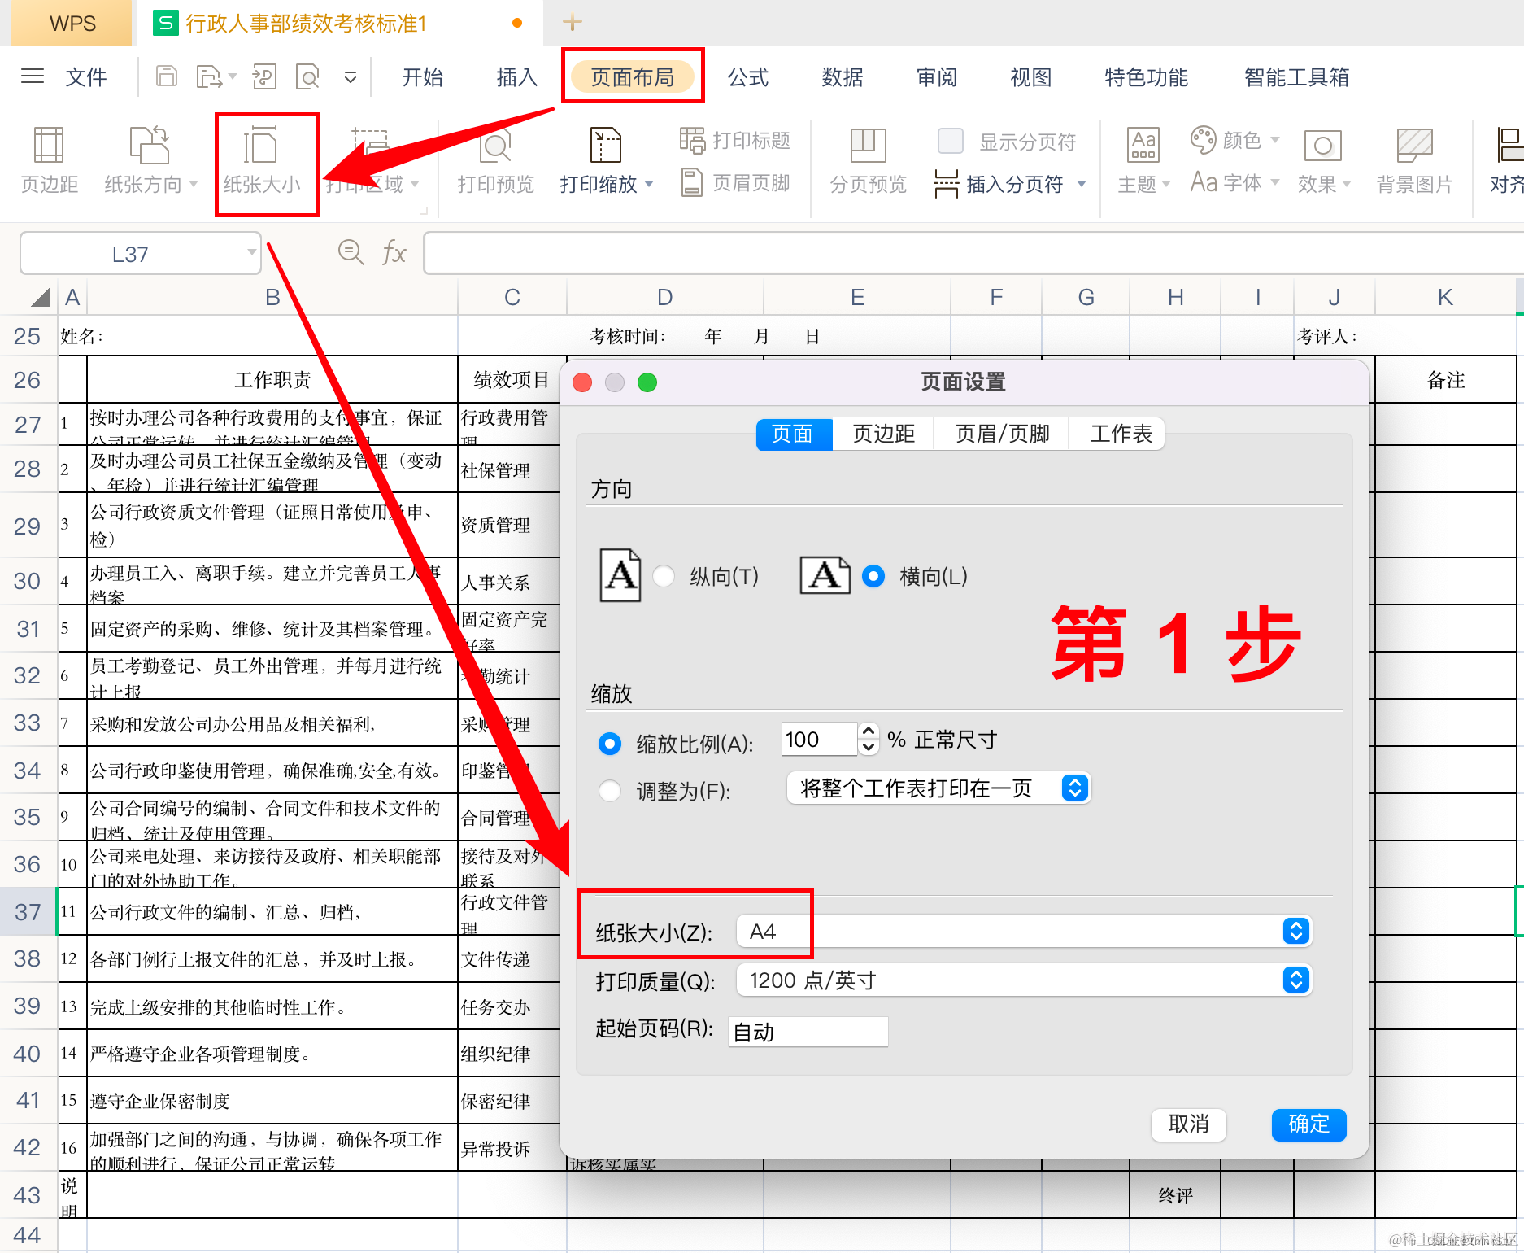Viewport: 1524px width, 1253px height.
Task: Open the 纸张大小 A4 dropdown
Action: [1295, 931]
